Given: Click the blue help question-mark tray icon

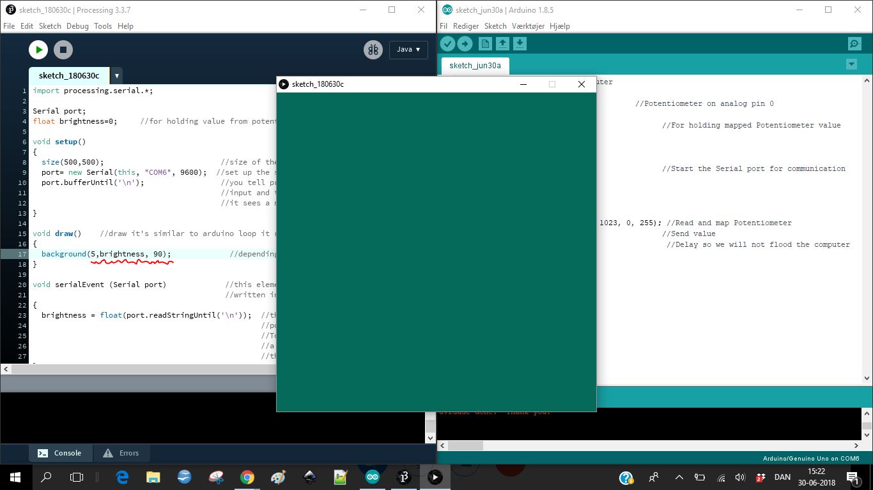Looking at the screenshot, I should coord(626,477).
